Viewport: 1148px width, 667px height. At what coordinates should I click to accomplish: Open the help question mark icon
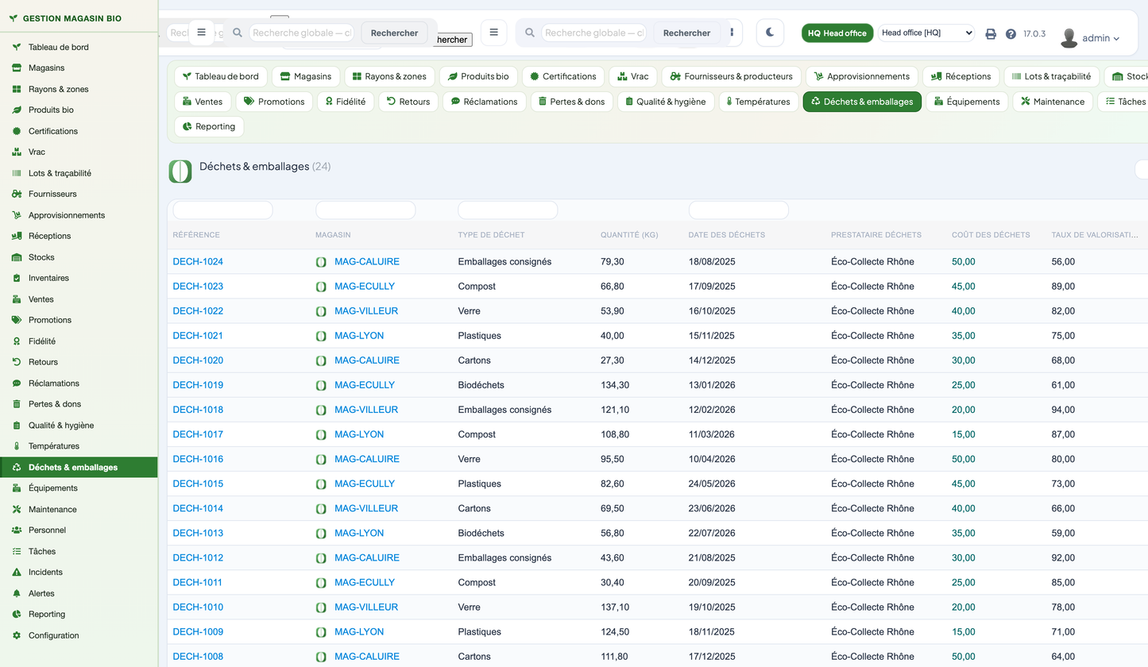coord(1011,34)
